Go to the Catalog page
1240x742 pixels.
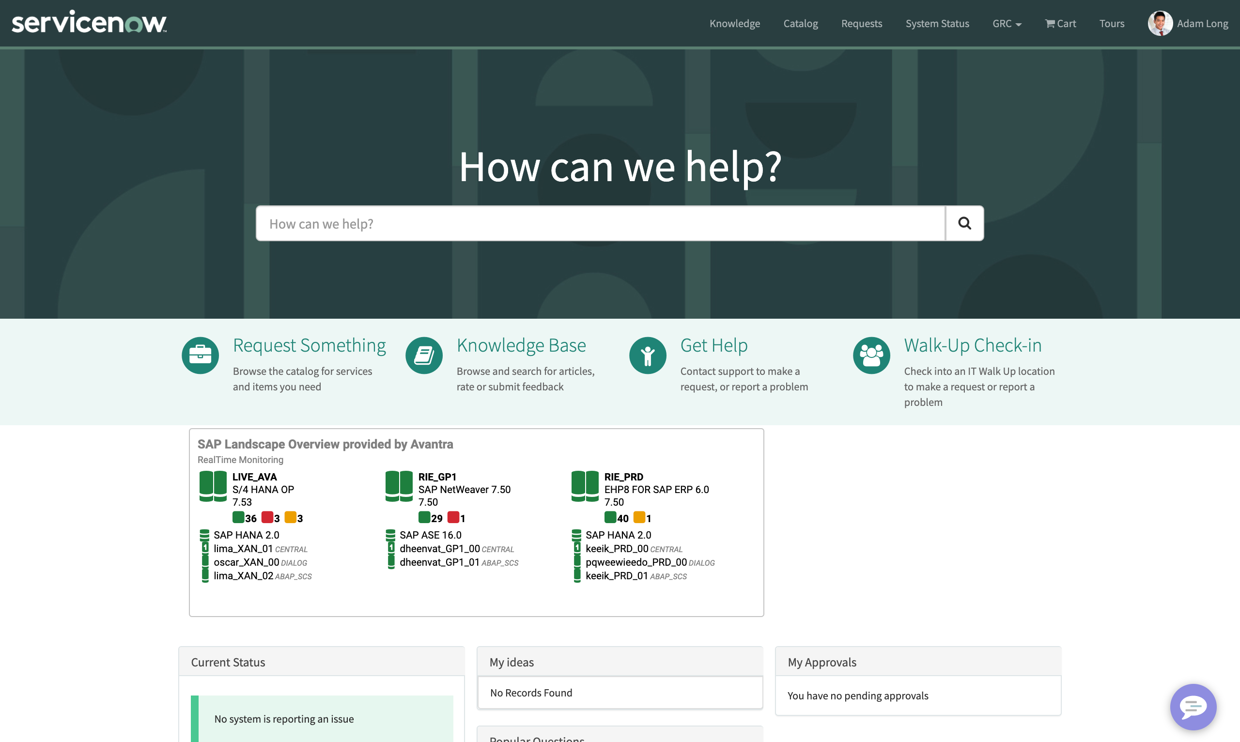pyautogui.click(x=800, y=24)
